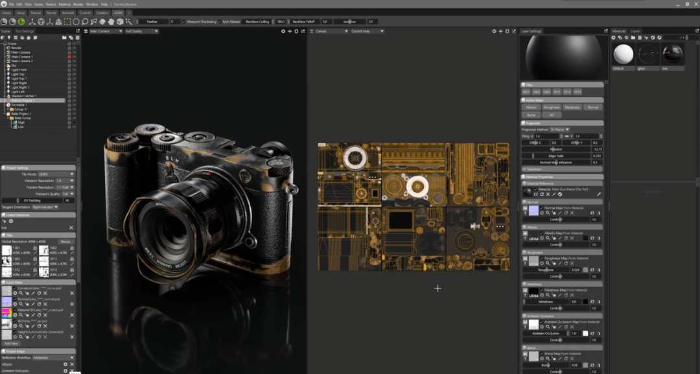Screen dimensions: 700x374
Task: Select the rotate globe gizmo tool
Action: coord(41,21)
